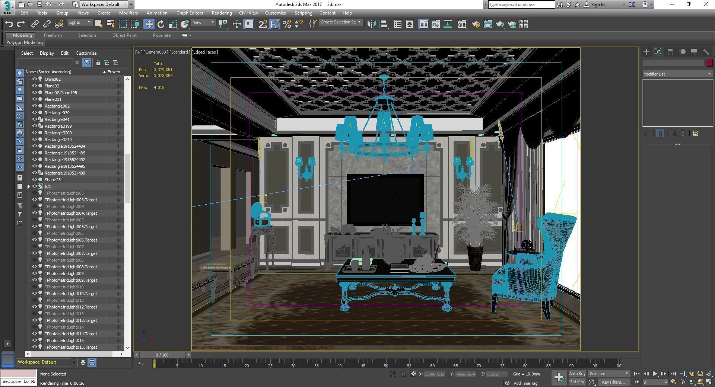The width and height of the screenshot is (715, 387).
Task: Toggle visibility of Rectangle3200
Action: click(35, 133)
